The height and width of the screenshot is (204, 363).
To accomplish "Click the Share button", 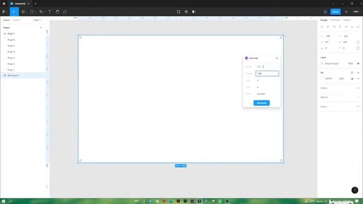I will click(x=335, y=11).
